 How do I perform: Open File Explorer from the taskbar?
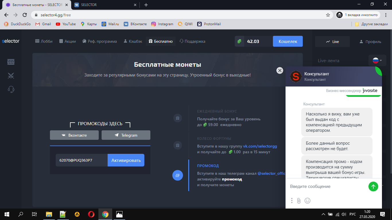click(x=49, y=214)
